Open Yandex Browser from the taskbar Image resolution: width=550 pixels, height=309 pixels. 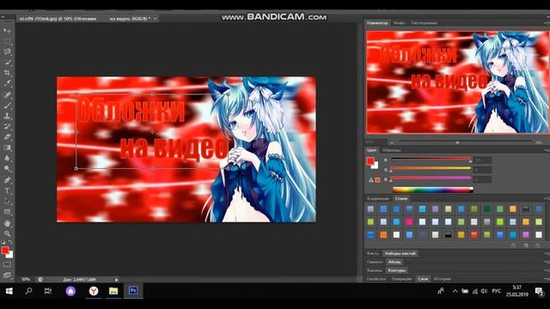94,291
